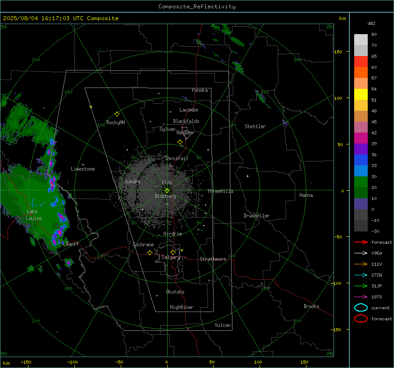Click the Composite_Reflectivity title

[x=197, y=7]
